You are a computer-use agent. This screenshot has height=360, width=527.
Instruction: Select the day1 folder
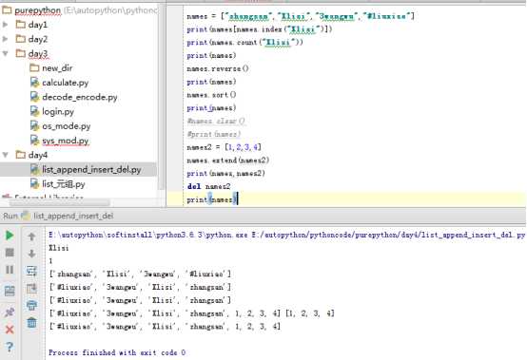pos(38,25)
